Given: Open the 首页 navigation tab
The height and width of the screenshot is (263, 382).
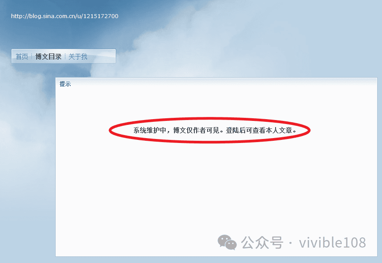Looking at the screenshot, I should (x=22, y=56).
